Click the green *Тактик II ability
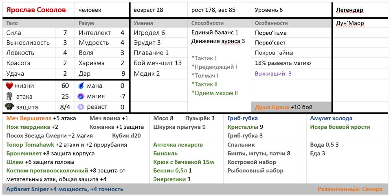 (x=204, y=84)
